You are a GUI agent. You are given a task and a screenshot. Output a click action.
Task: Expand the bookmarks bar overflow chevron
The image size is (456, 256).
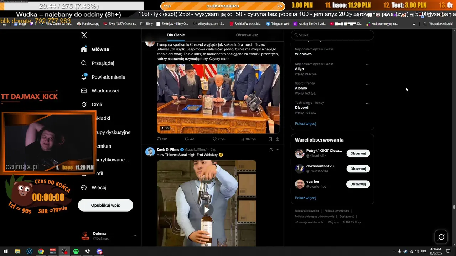coord(414,23)
